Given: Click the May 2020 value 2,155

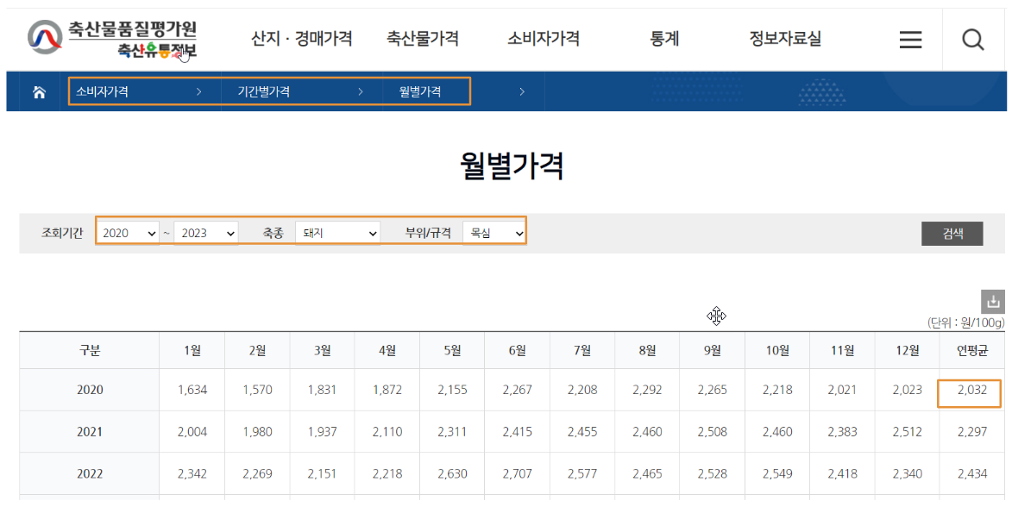Looking at the screenshot, I should pyautogui.click(x=452, y=390).
